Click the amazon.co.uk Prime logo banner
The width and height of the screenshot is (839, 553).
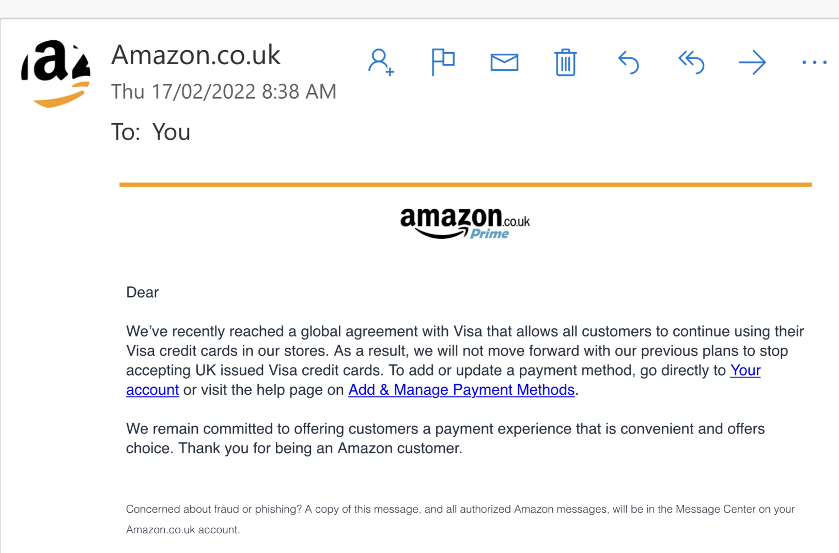click(465, 223)
